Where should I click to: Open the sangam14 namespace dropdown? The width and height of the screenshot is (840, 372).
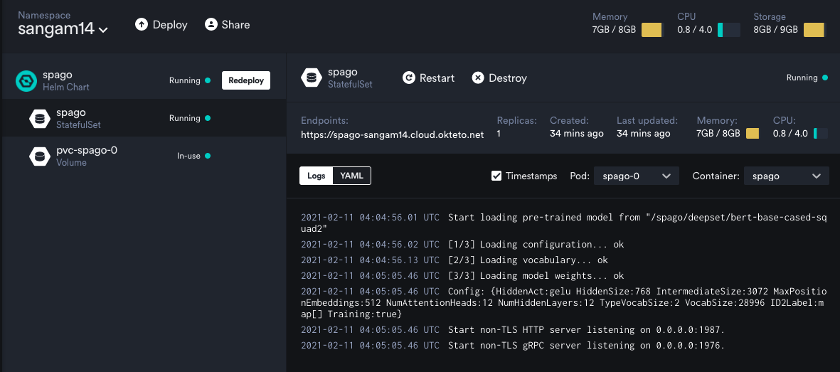pos(63,29)
